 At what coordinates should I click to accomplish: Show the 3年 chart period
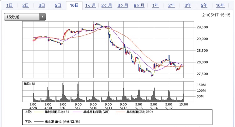point(188,6)
